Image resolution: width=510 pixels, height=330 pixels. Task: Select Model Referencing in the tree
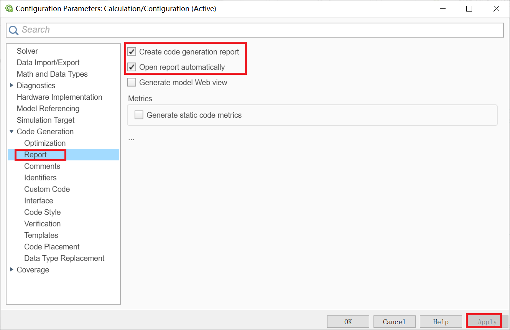(x=48, y=109)
